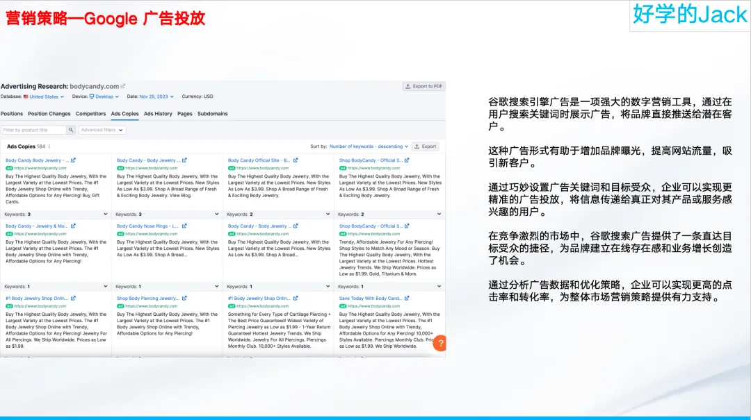Screen dimensions: 751x420
Task: Click external icon beside Body Candy - Jewelry & Mo
Action: point(73,226)
